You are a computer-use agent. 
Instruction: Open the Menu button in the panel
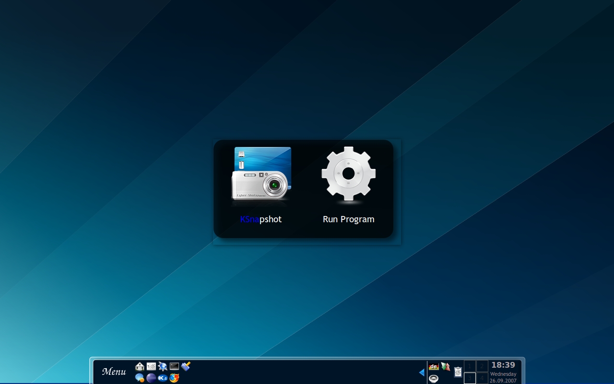114,372
